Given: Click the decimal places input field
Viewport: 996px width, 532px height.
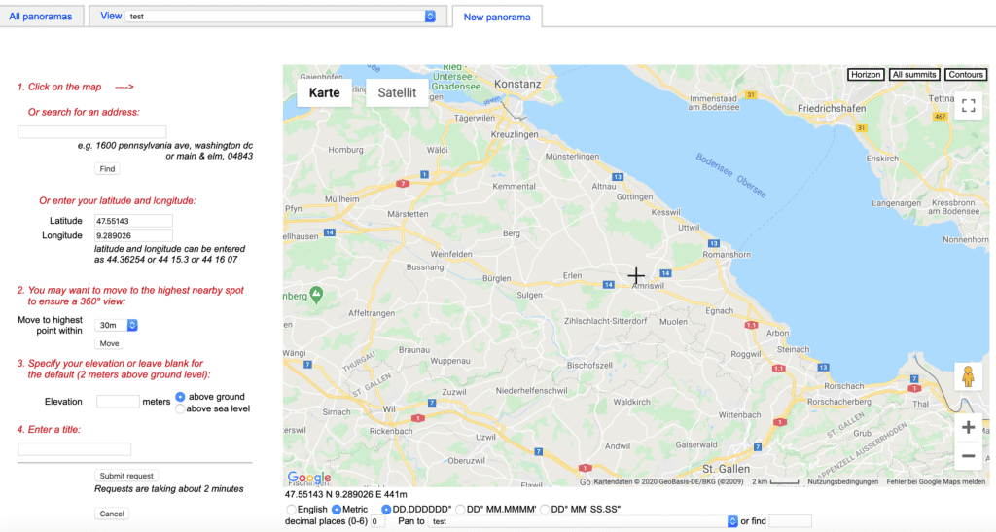Looking at the screenshot, I should tap(377, 521).
